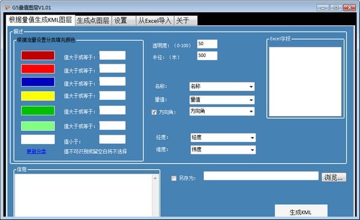Click the 更新分类 link
360x220 pixels.
36,151
